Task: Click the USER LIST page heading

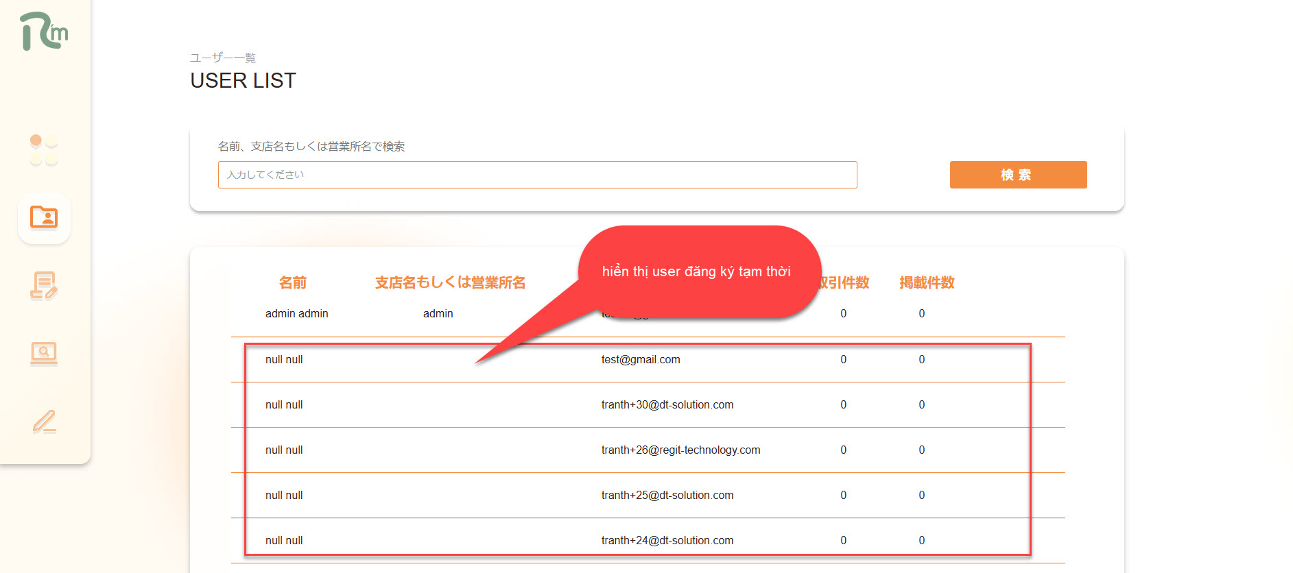Action: (x=243, y=80)
